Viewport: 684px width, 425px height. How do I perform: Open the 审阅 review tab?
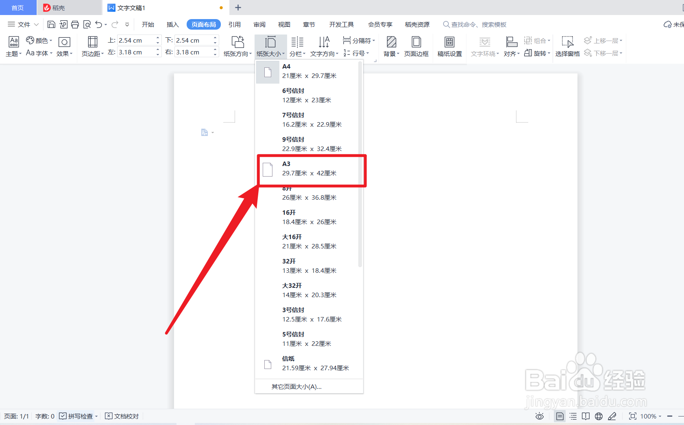[x=259, y=24]
